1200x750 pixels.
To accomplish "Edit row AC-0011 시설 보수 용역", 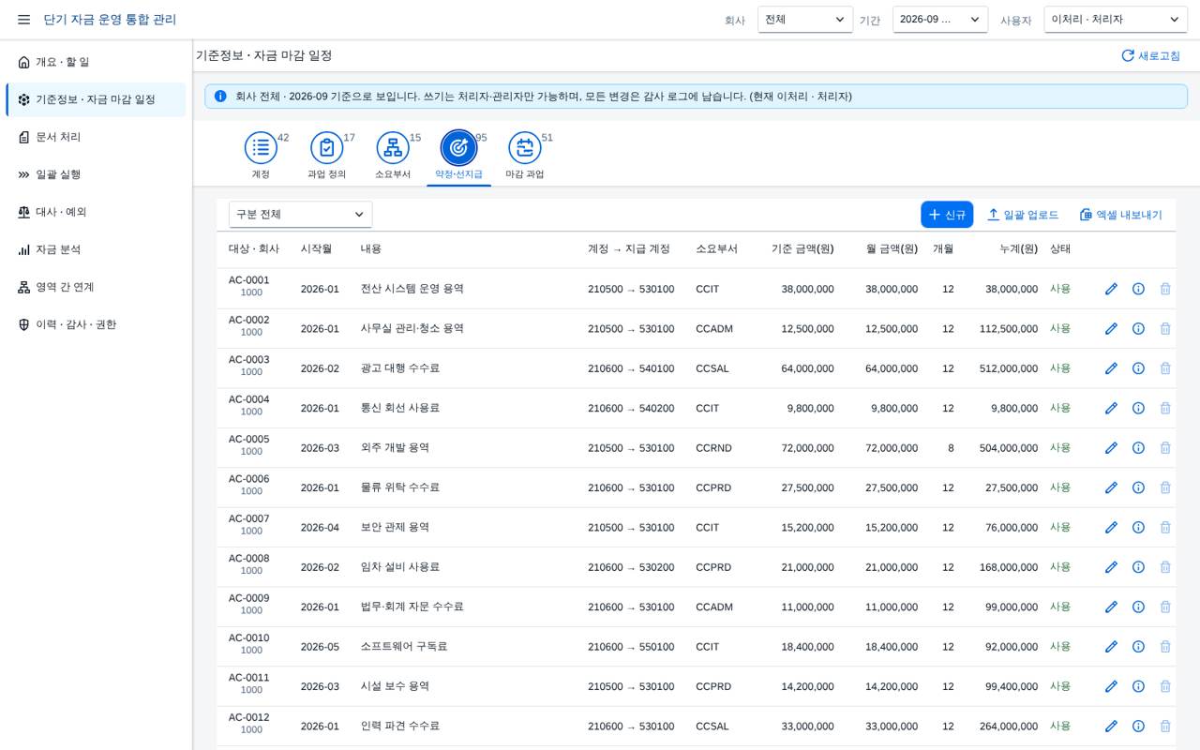I will (x=1111, y=686).
